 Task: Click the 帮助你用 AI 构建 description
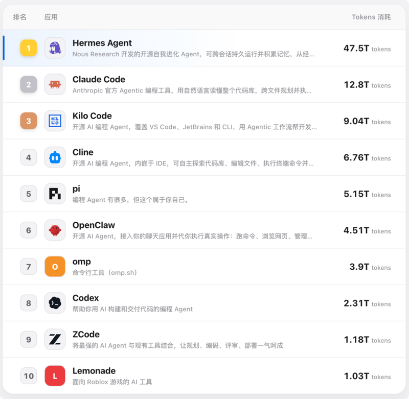point(132,309)
